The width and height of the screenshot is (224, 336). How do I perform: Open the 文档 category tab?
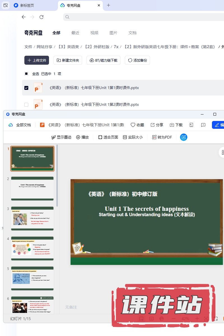coord(132,33)
